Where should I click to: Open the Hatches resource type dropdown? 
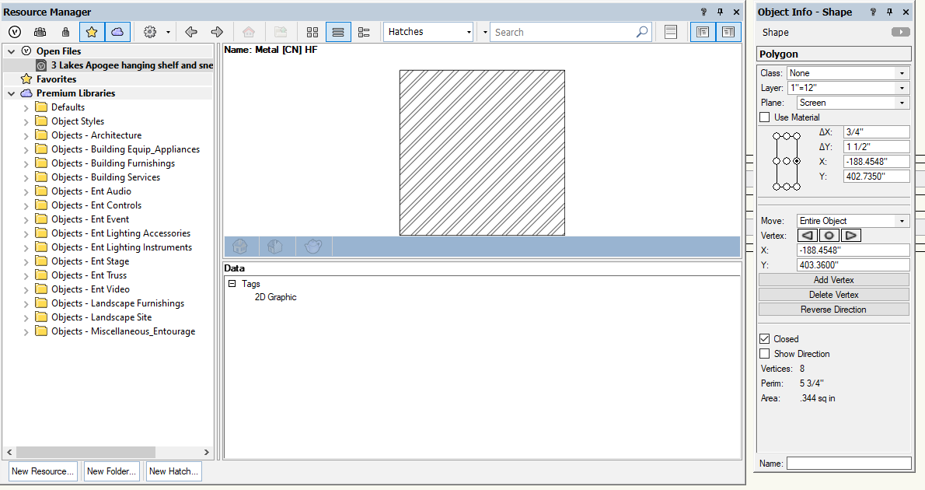[429, 32]
